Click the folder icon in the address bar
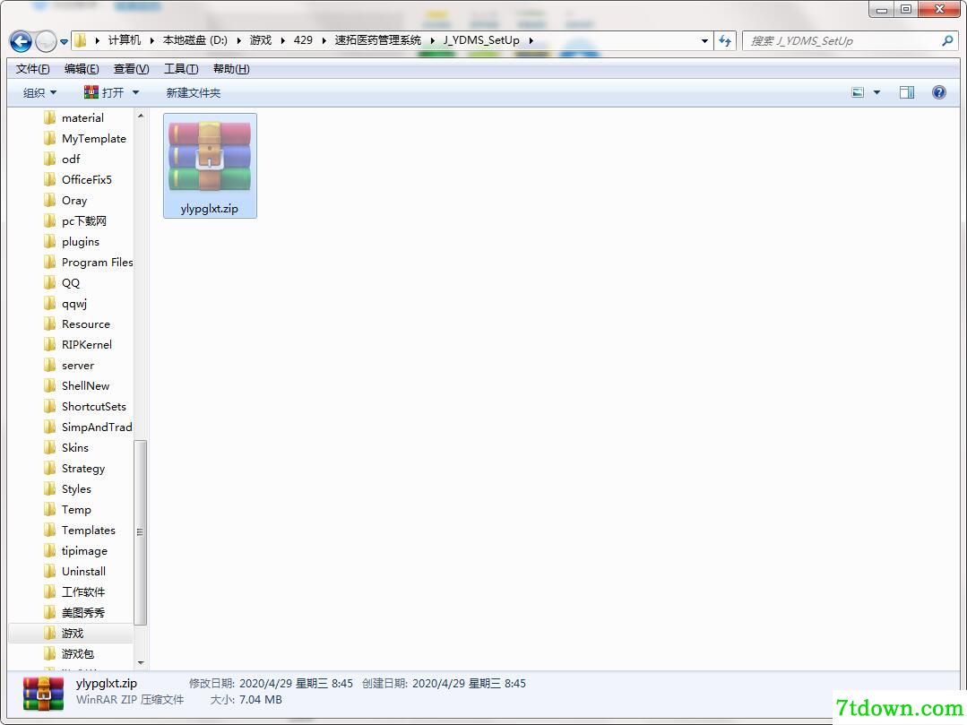 coord(80,40)
